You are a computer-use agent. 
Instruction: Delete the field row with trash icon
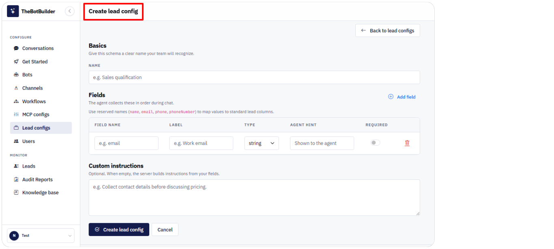[407, 143]
